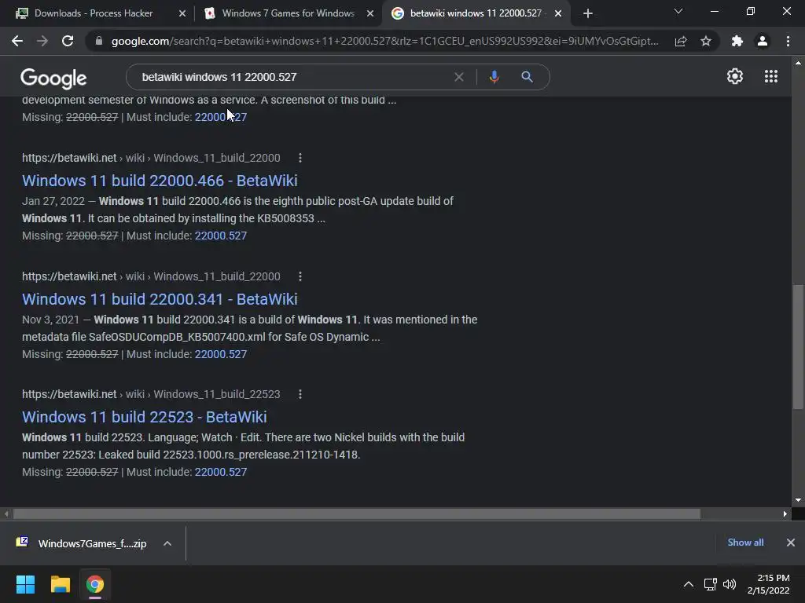Click the forward navigation arrow
Viewport: 805px width, 603px height.
42,41
